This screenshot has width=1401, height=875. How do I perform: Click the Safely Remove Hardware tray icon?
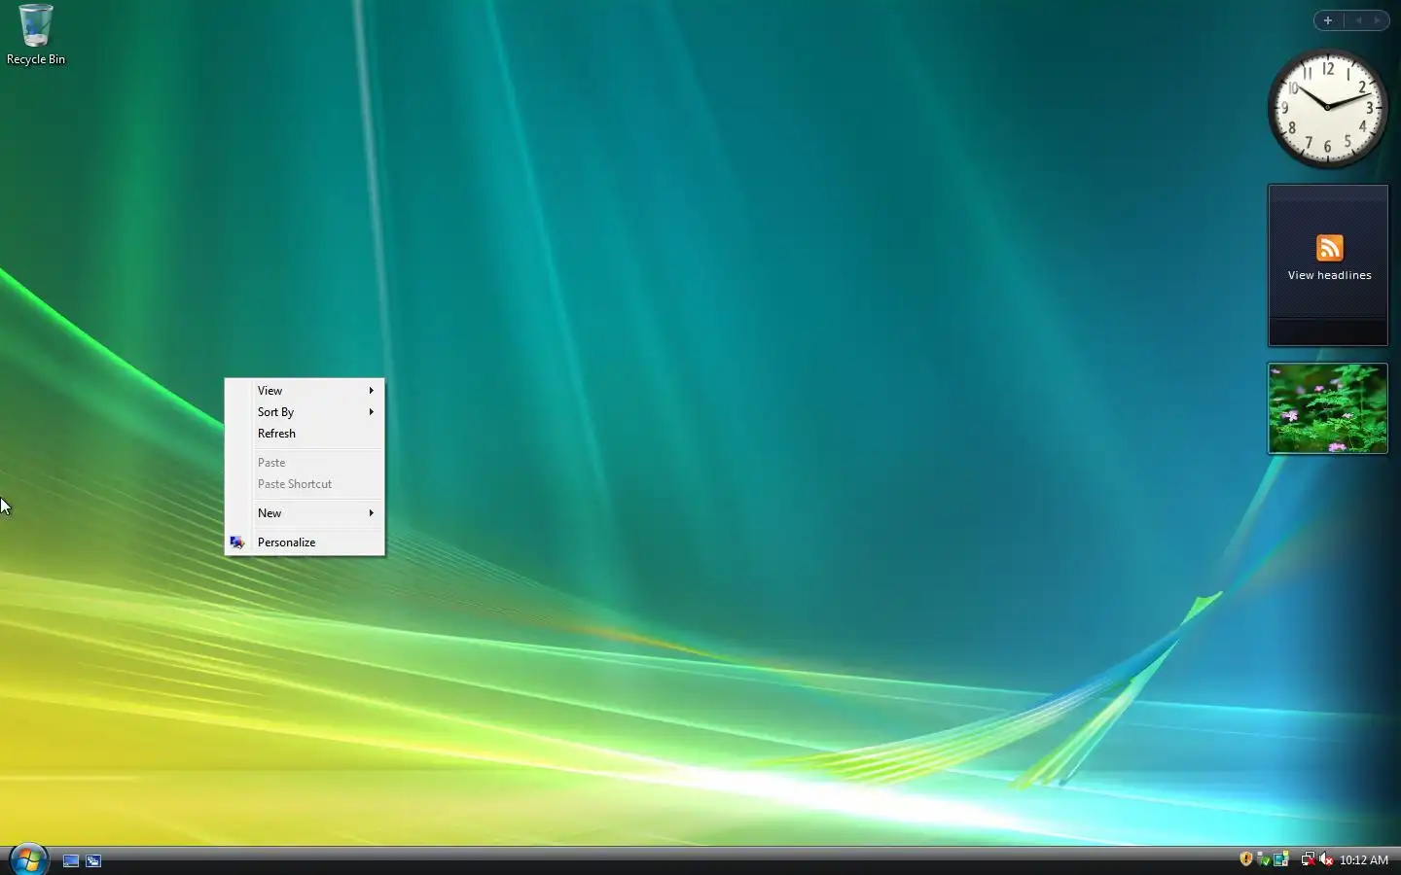(x=1263, y=859)
